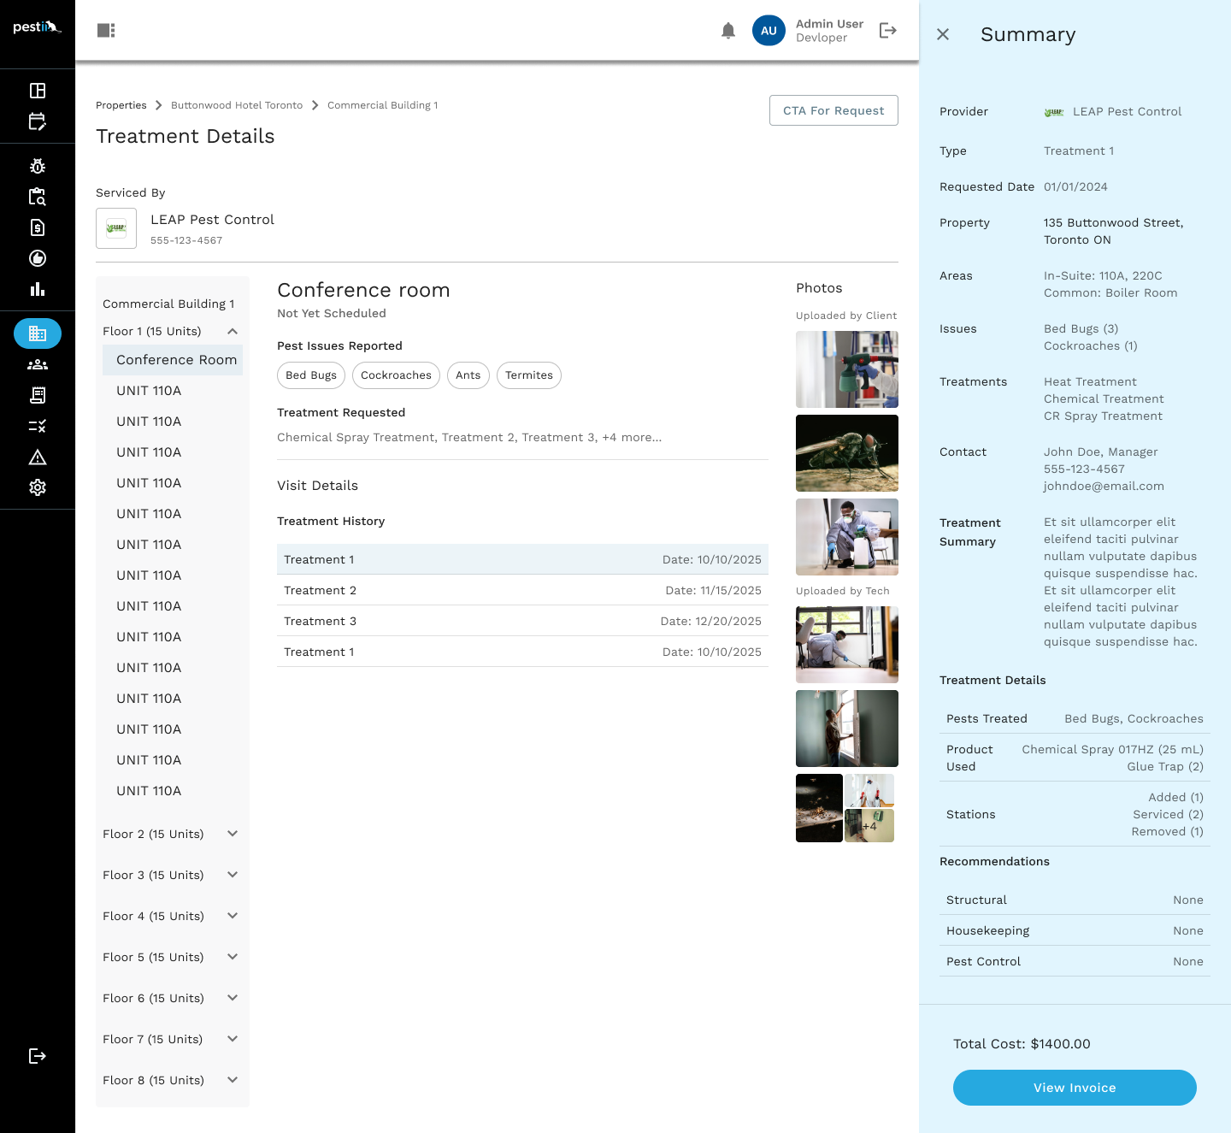Screen dimensions: 1231x1133
Task: Open the calendar edit icon in sidebar
Action: tap(38, 121)
